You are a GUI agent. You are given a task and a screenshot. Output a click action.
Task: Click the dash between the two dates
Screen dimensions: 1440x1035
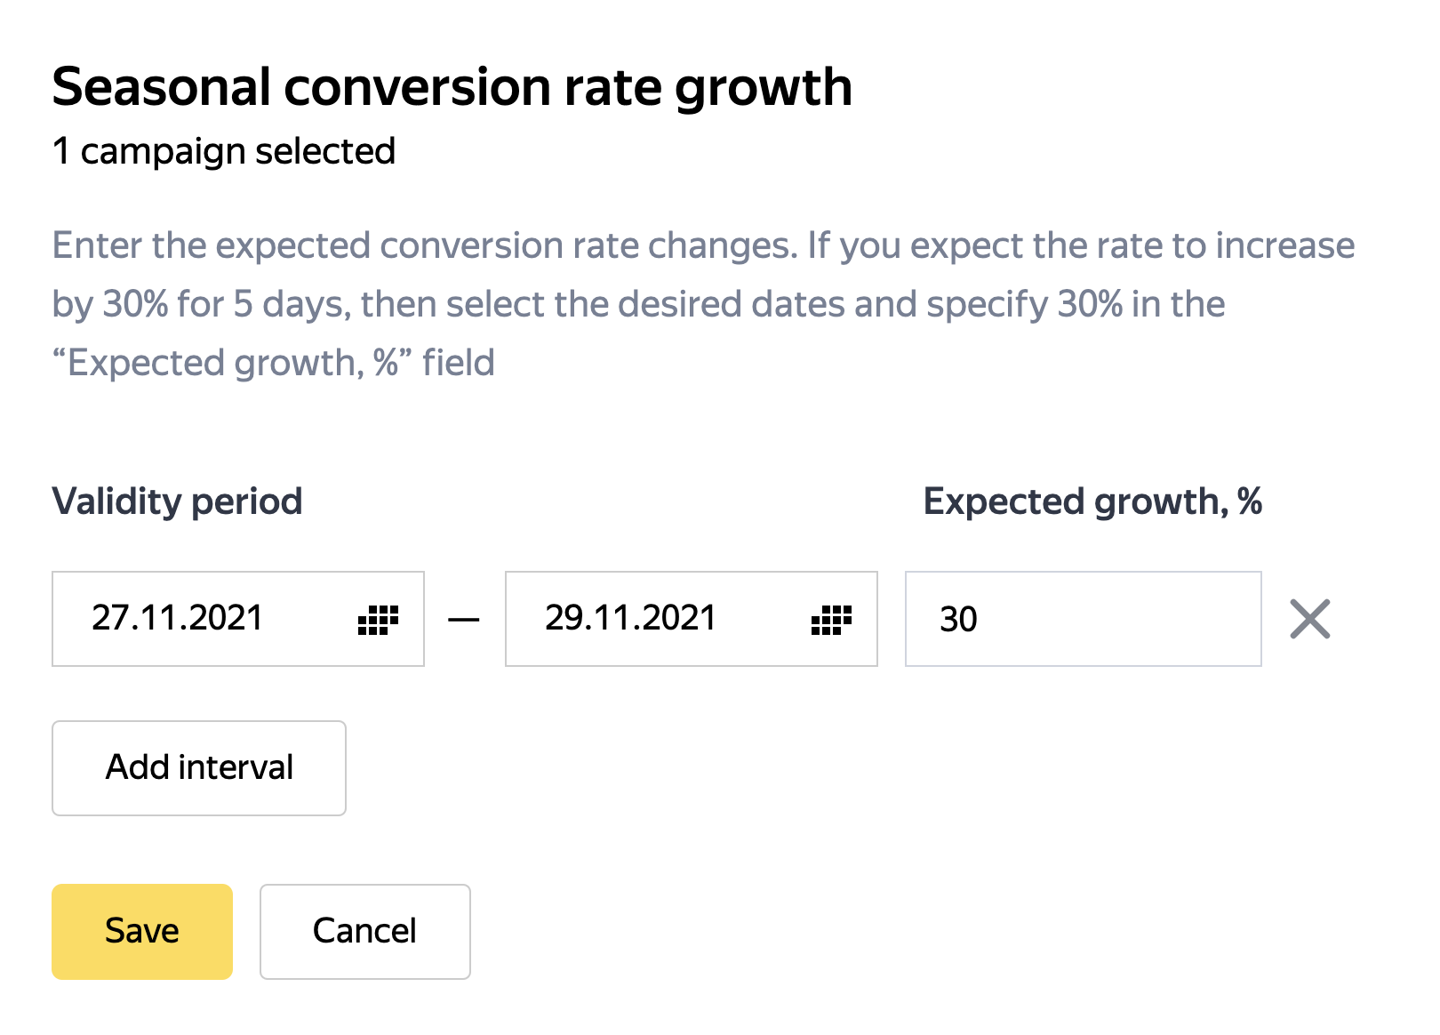464,620
